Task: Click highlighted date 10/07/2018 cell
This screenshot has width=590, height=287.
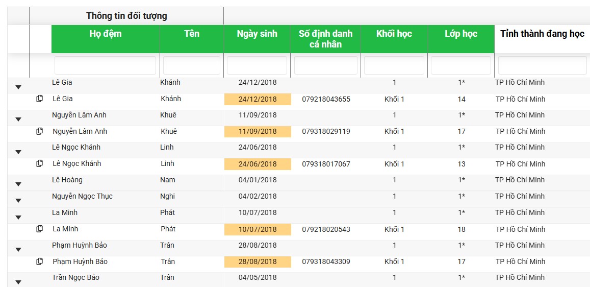Action: pyautogui.click(x=258, y=229)
